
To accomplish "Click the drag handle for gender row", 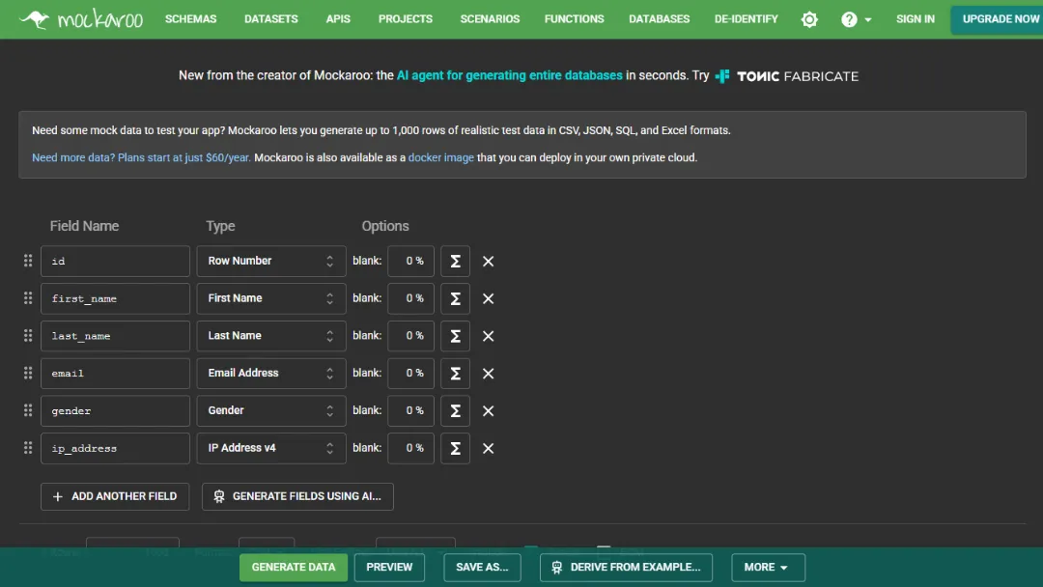I will [x=28, y=410].
